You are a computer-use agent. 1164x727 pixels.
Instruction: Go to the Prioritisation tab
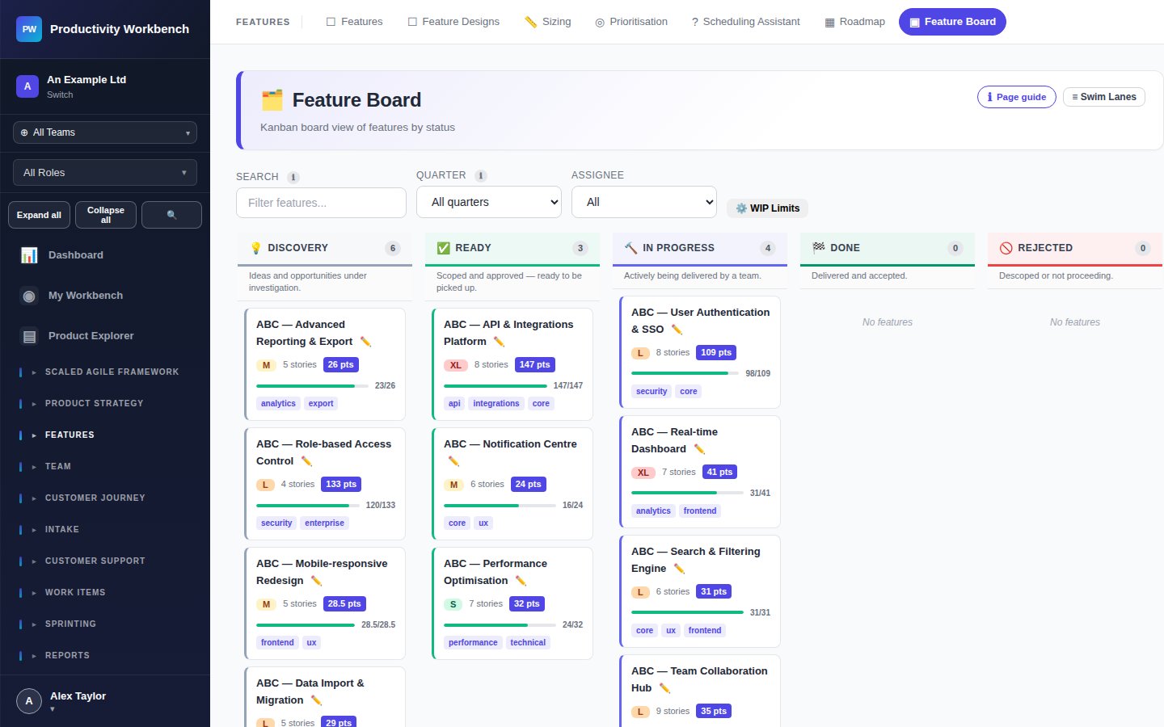631,22
